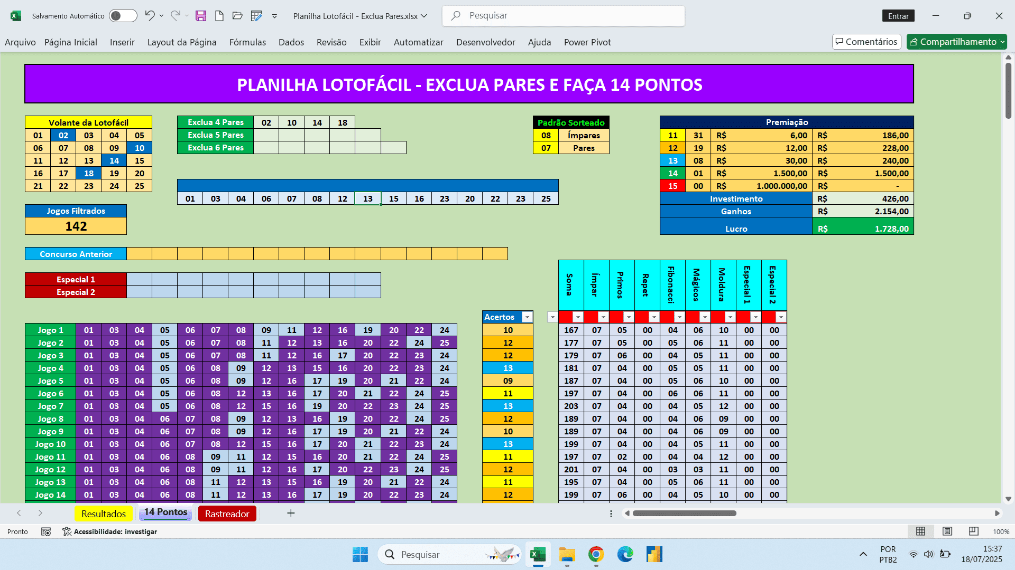The width and height of the screenshot is (1015, 570).
Task: Open the Acertos filter dropdown
Action: coord(527,317)
